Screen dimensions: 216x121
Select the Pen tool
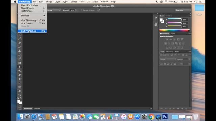point(20,75)
